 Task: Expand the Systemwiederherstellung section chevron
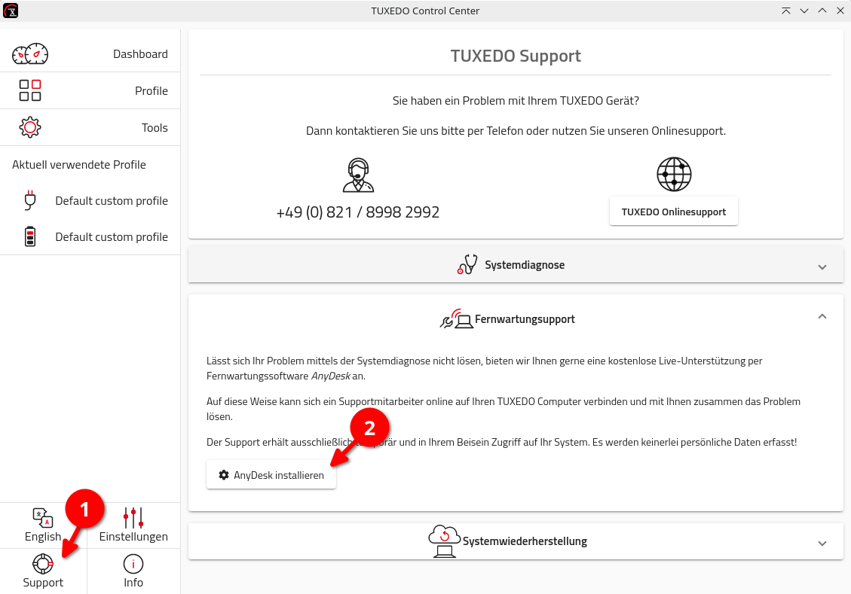822,543
